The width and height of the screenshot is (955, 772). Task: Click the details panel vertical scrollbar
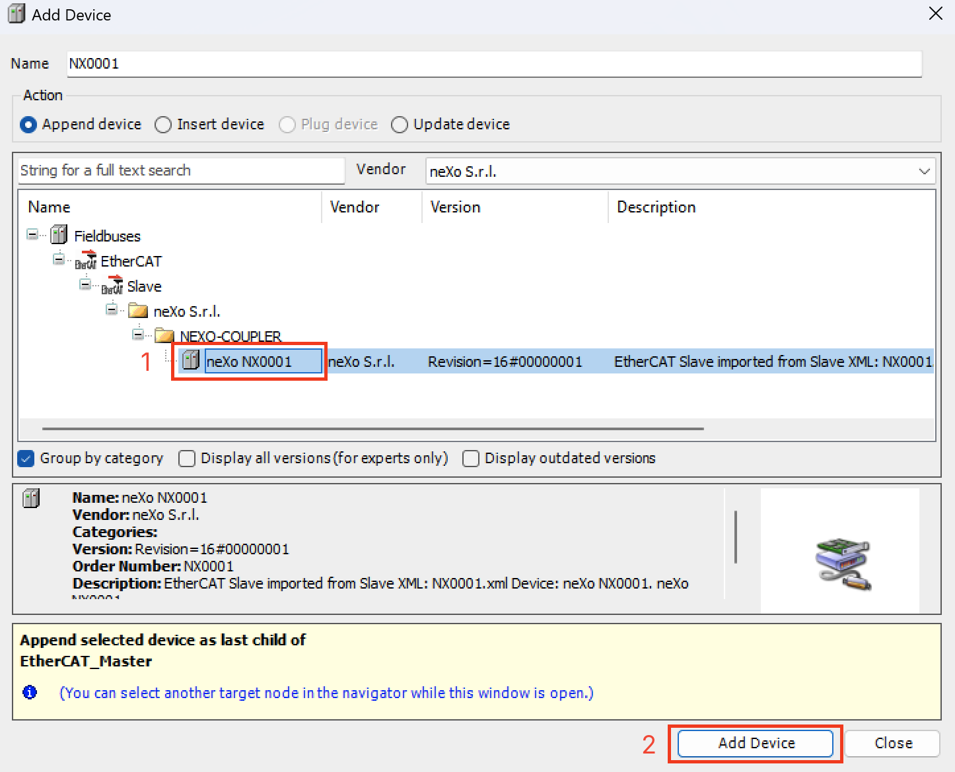click(736, 537)
